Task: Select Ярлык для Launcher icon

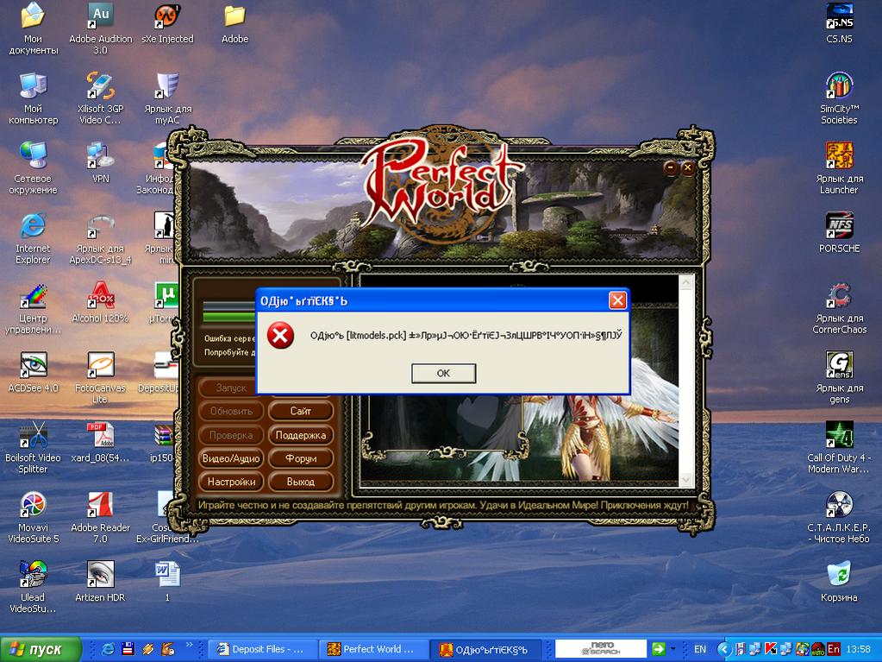Action: [x=839, y=167]
